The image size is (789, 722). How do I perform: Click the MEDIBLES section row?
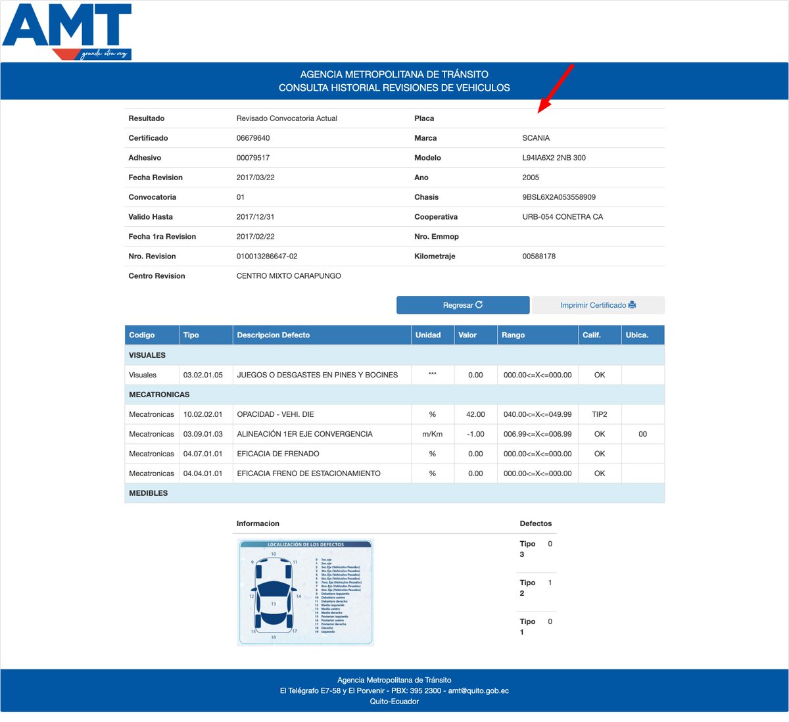click(394, 493)
